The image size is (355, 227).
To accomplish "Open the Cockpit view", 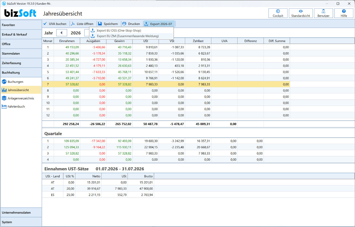I will point(278,13).
